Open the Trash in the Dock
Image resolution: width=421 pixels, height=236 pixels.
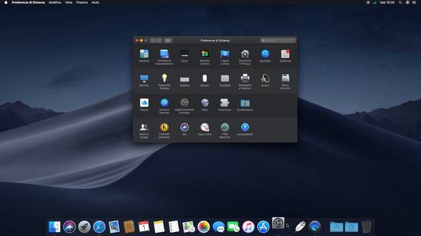[x=366, y=227]
